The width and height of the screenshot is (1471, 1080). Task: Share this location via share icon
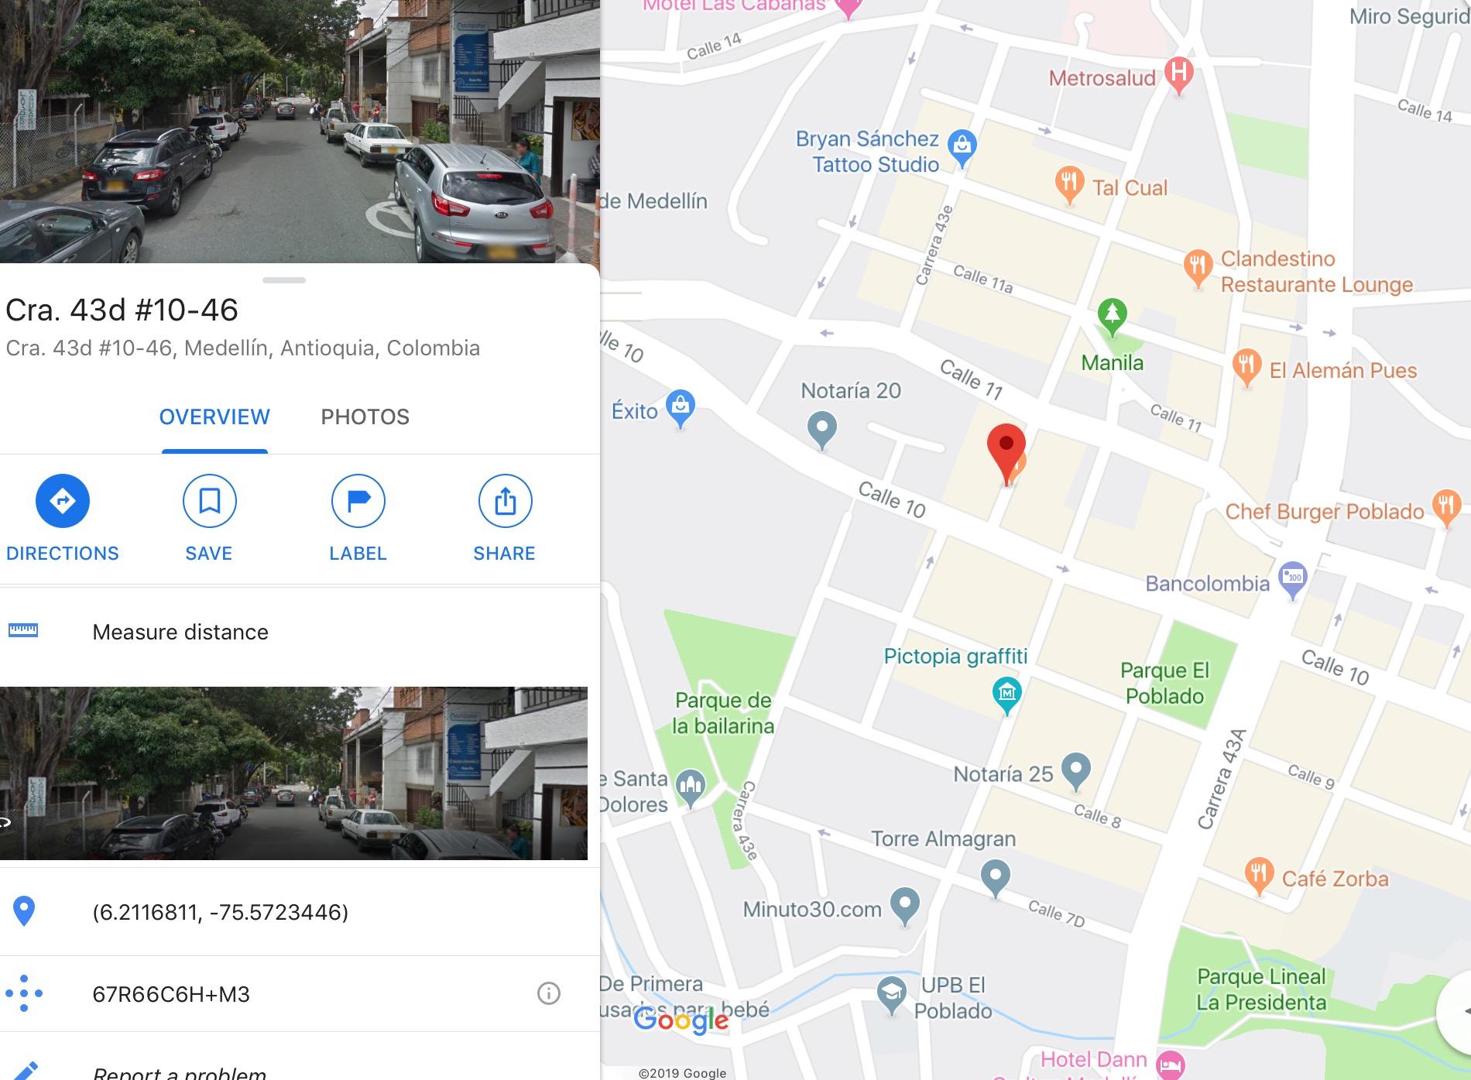(505, 501)
